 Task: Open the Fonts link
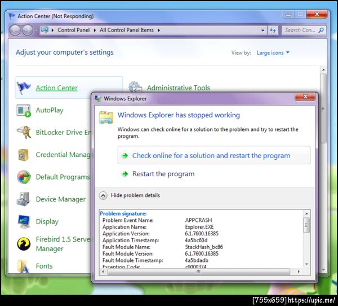(44, 266)
